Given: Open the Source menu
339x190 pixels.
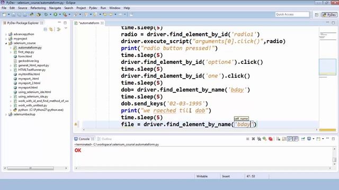Looking at the screenshot, I should pos(22,8).
